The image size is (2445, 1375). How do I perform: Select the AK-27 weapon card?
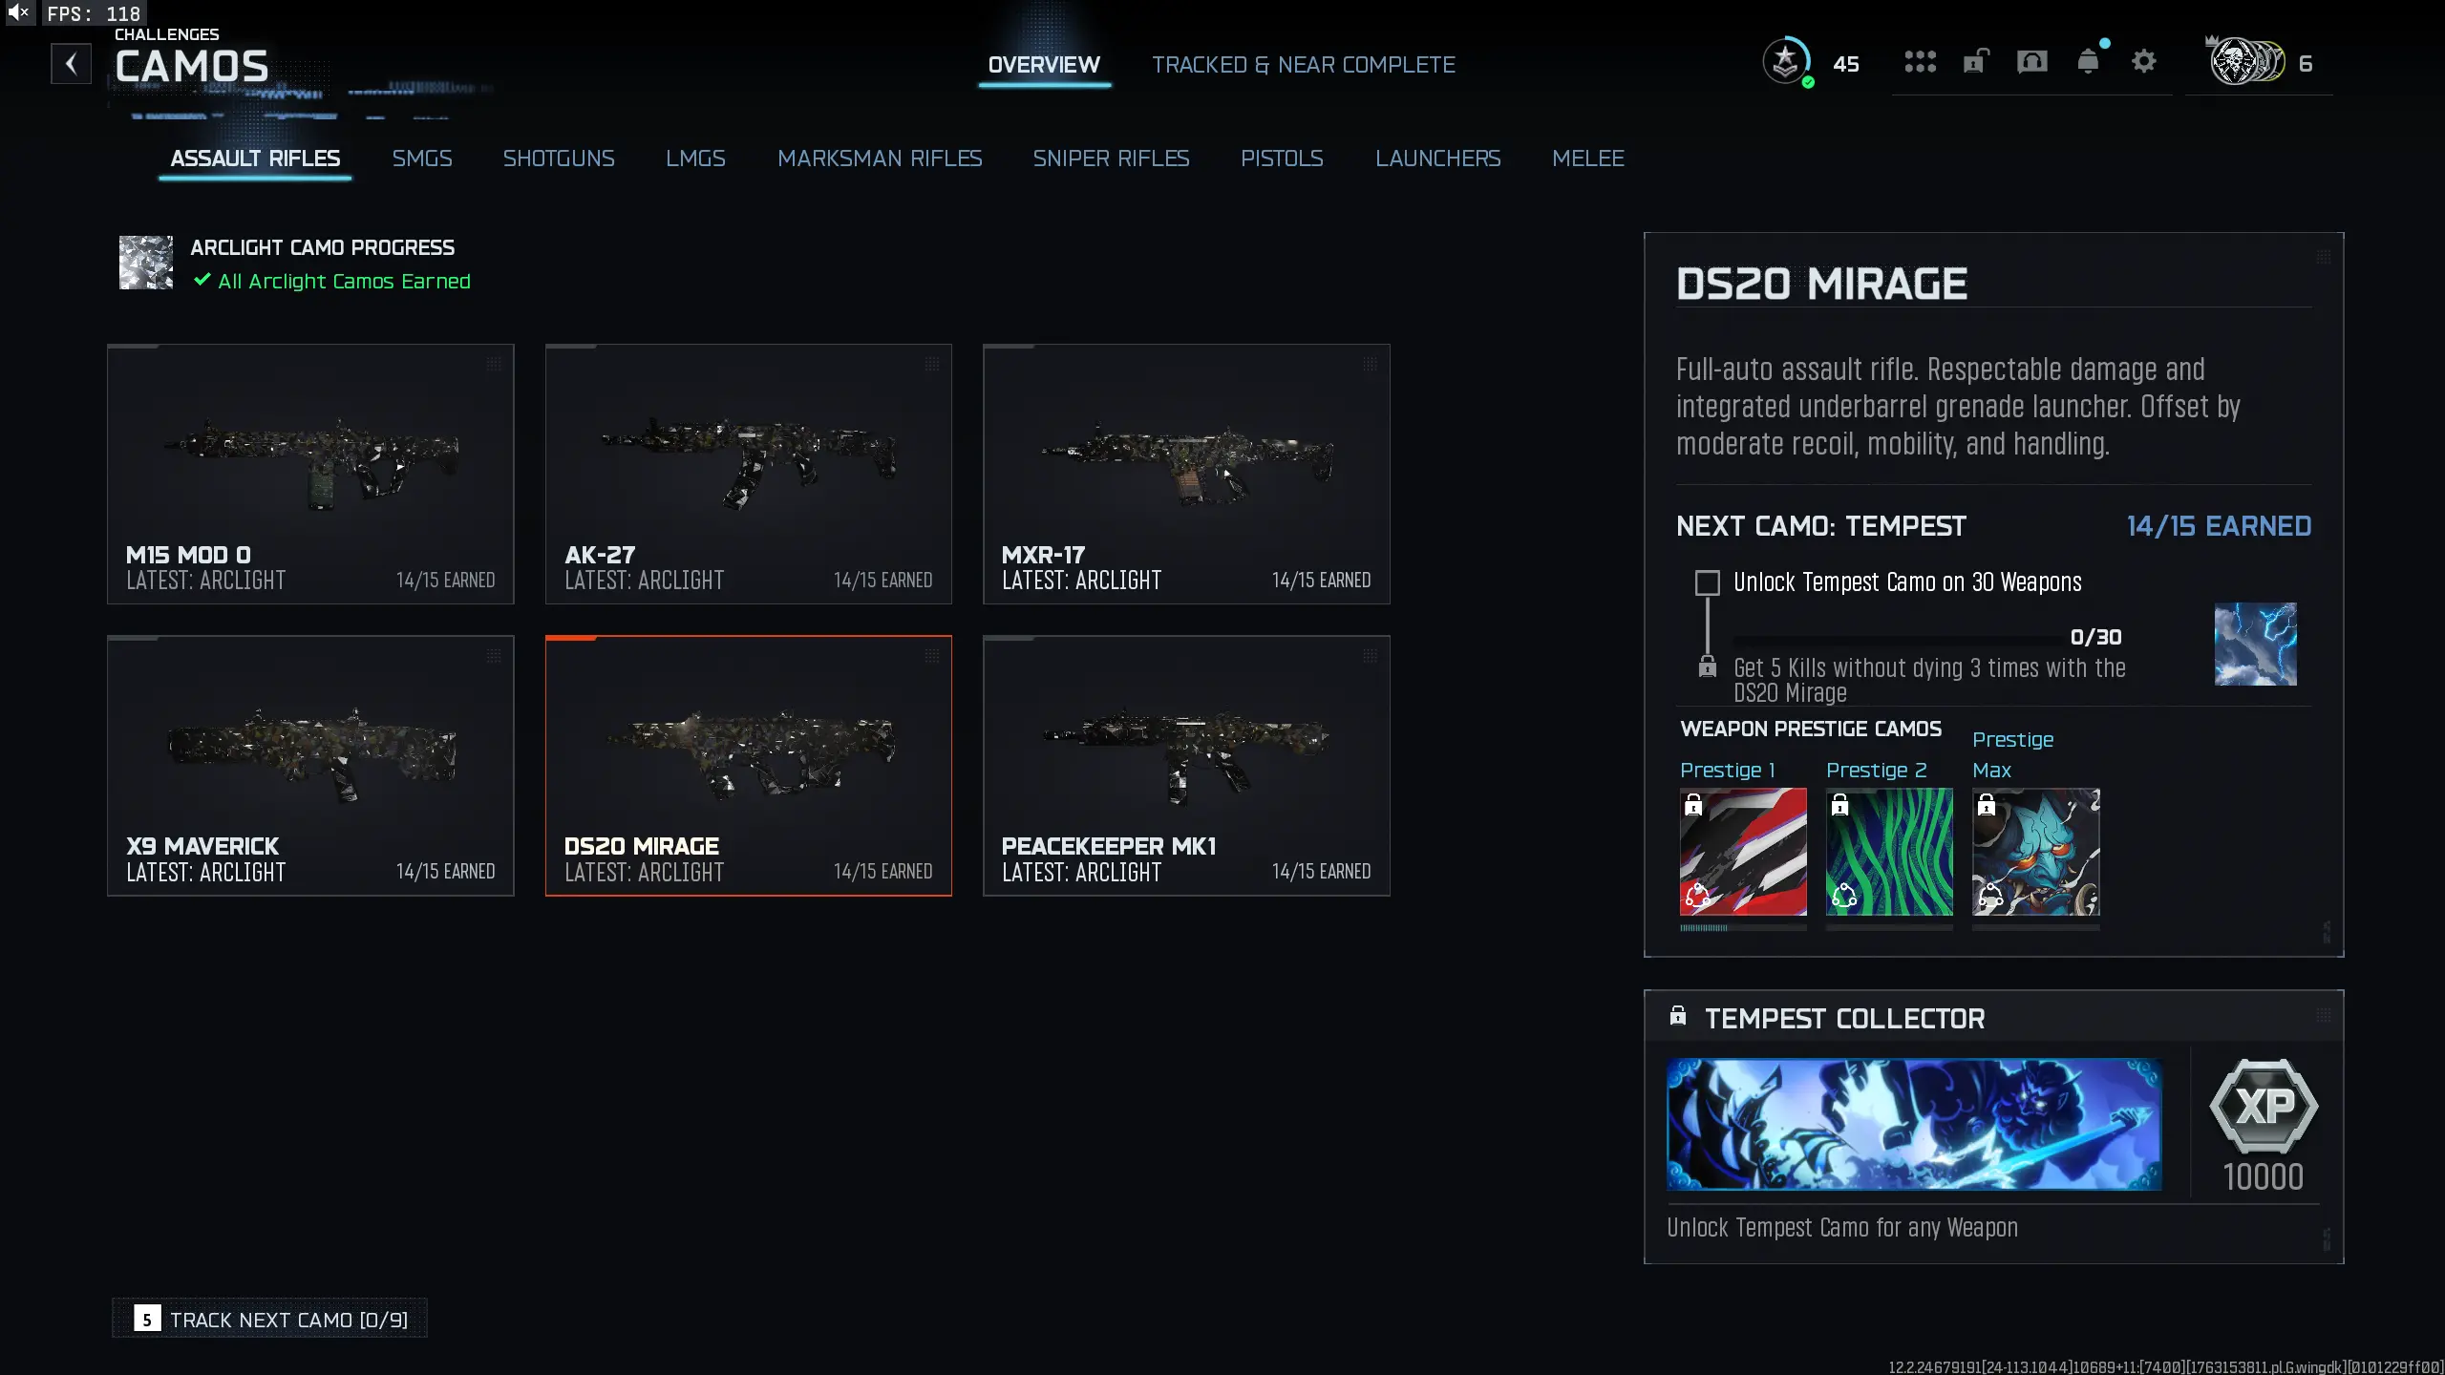pos(748,475)
